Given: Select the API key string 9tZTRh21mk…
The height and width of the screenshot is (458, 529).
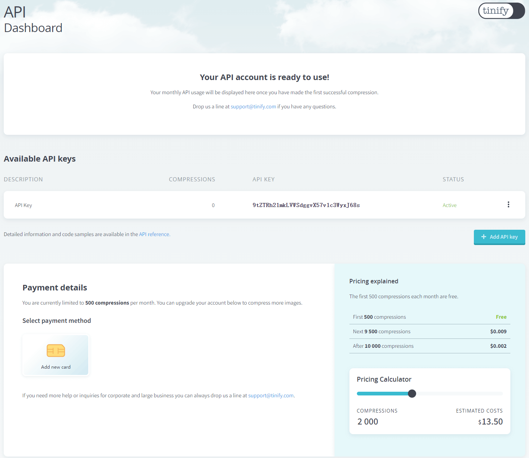Looking at the screenshot, I should [306, 205].
